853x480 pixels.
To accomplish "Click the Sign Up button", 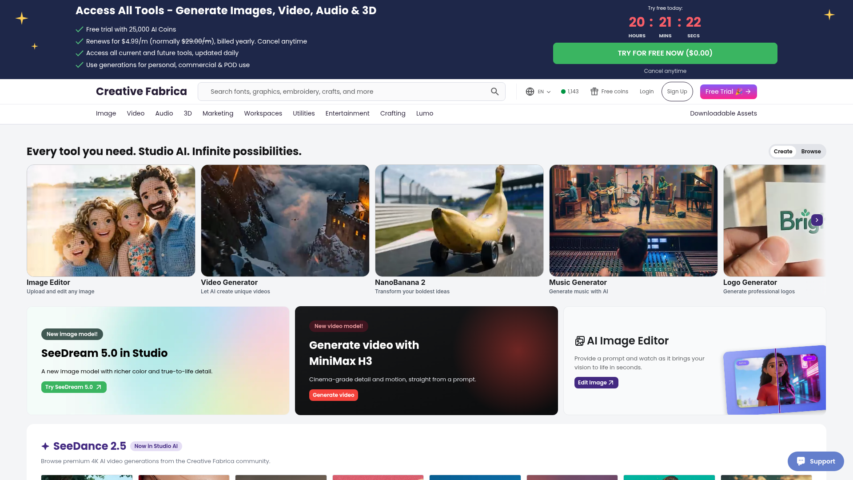I will click(677, 92).
